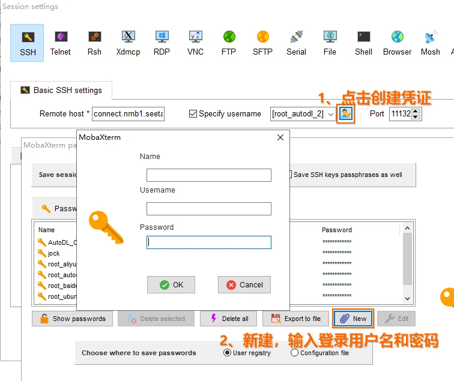The width and height of the screenshot is (454, 381).
Task: Select the Shell session icon
Action: [363, 43]
